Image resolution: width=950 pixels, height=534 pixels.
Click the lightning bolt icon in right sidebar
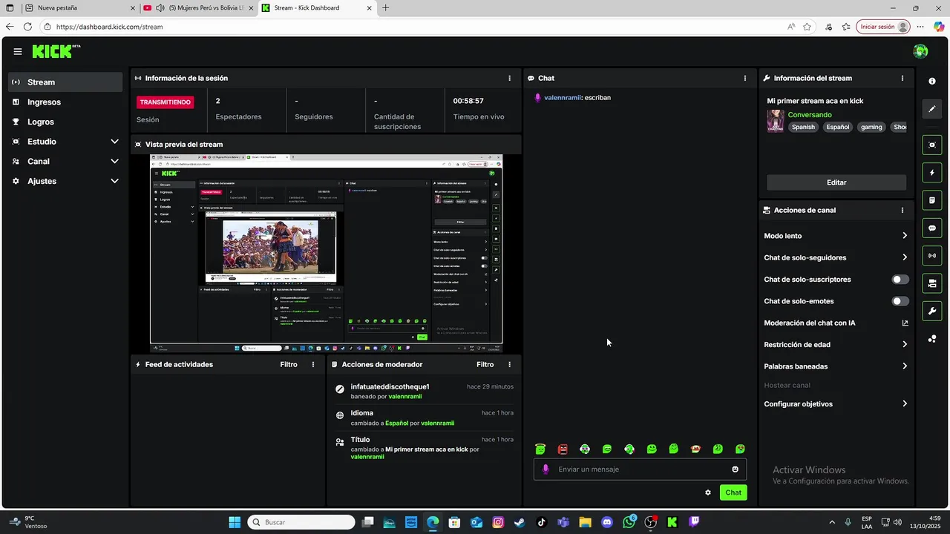932,173
